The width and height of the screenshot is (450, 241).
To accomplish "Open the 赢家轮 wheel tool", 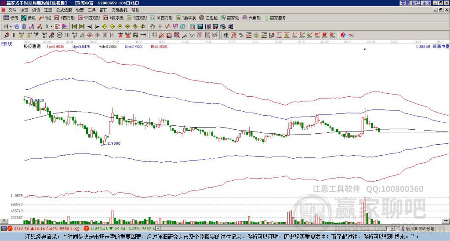I will coord(230,18).
